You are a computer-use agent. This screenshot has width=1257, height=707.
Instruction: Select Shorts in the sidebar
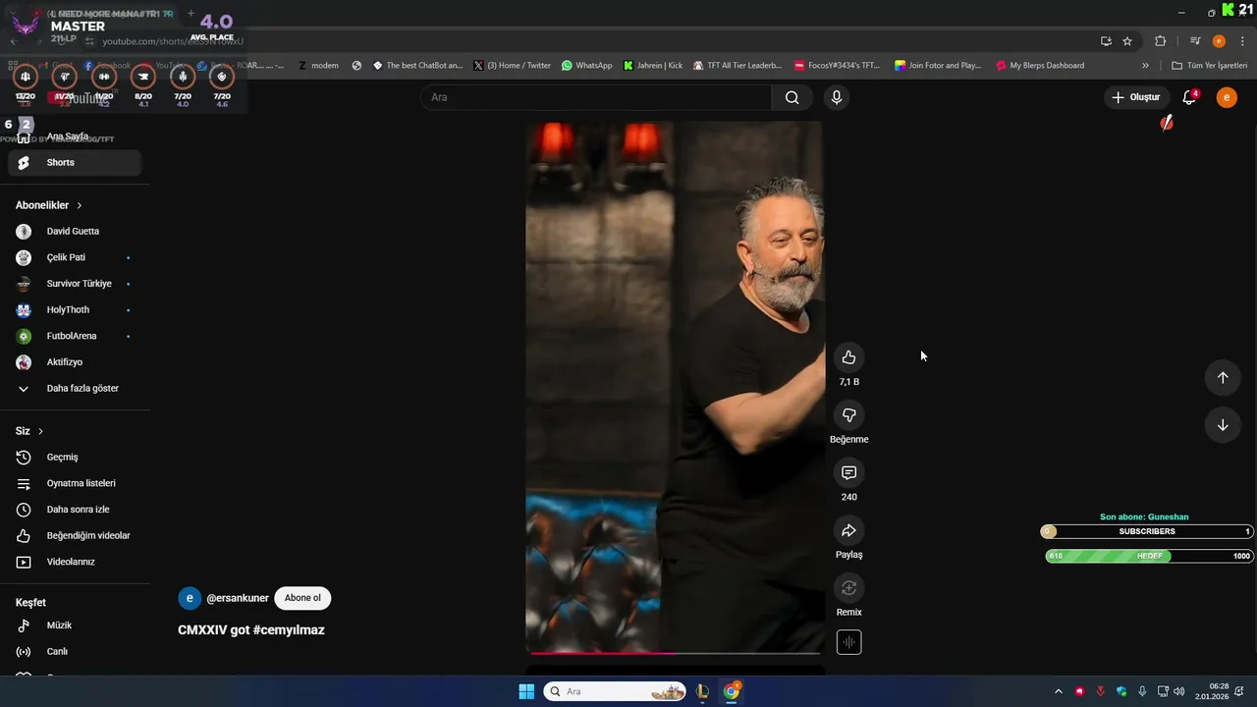(x=75, y=163)
